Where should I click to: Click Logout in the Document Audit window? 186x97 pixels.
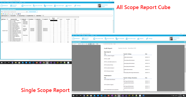[175, 40]
